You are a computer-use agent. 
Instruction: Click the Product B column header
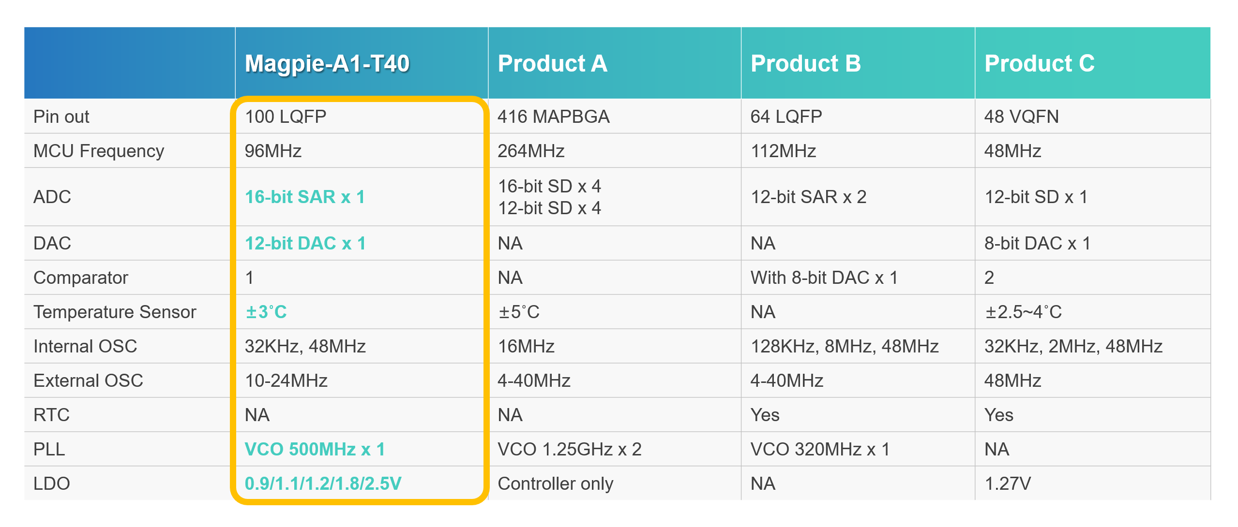(805, 63)
